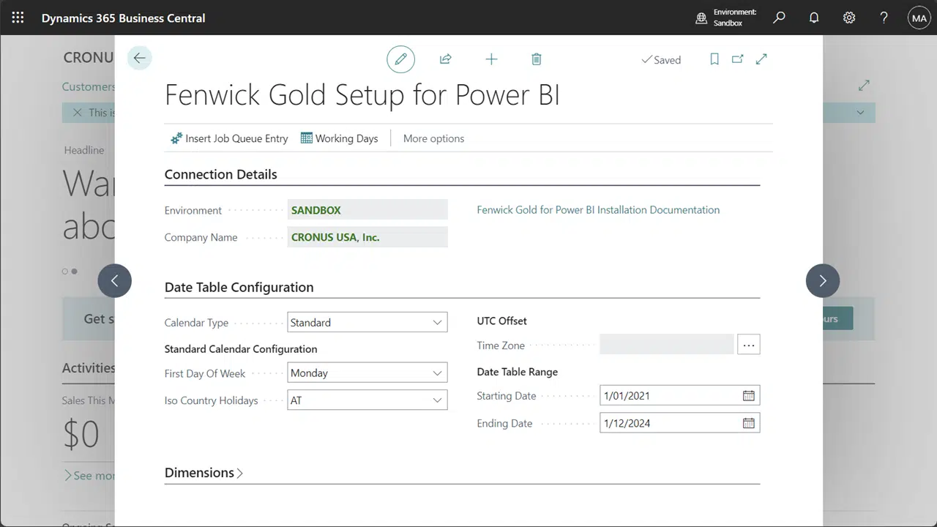This screenshot has width=937, height=527.
Task: Select the Working Days action
Action: coord(339,138)
